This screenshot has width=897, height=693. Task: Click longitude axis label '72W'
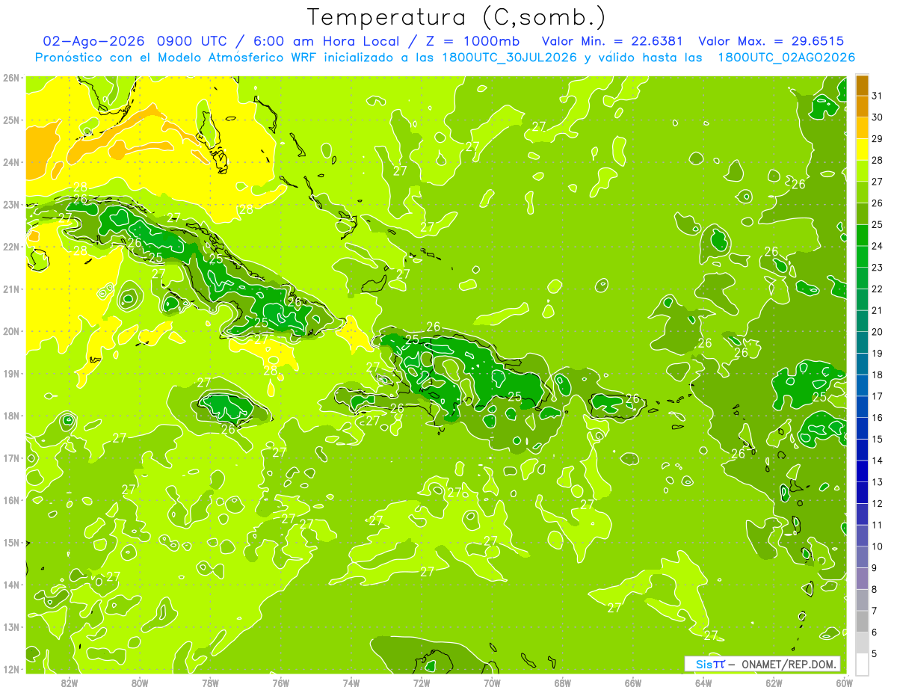pyautogui.click(x=422, y=683)
